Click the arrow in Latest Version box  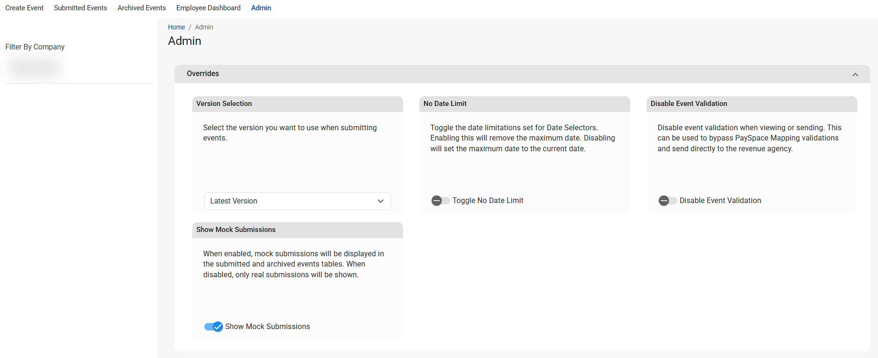point(380,201)
